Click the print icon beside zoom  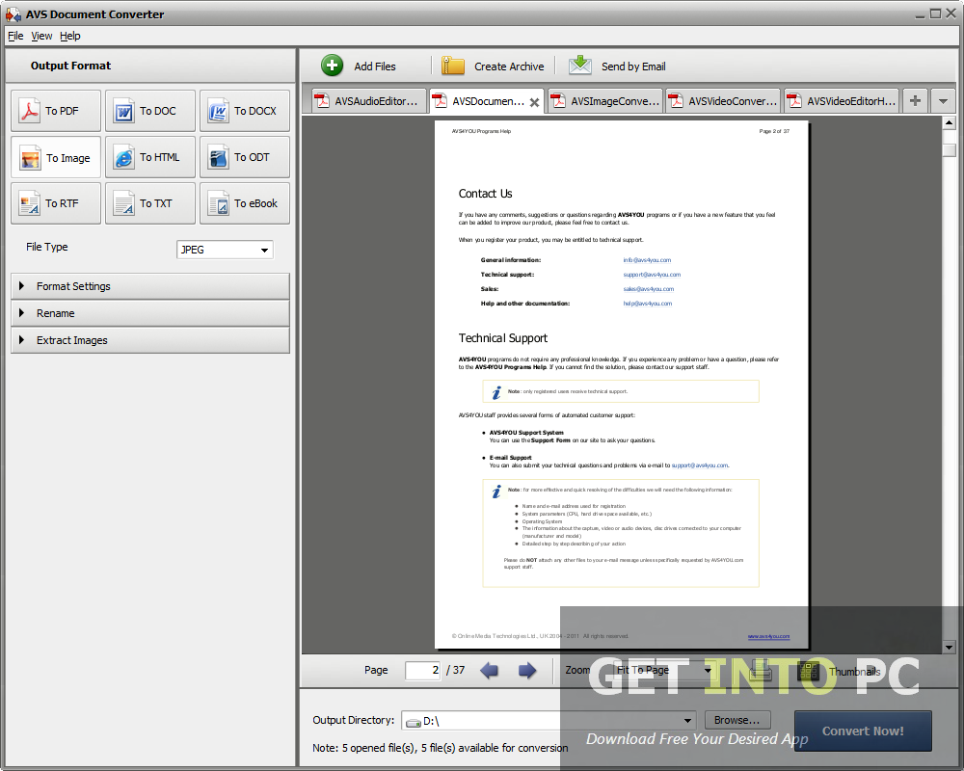click(761, 671)
